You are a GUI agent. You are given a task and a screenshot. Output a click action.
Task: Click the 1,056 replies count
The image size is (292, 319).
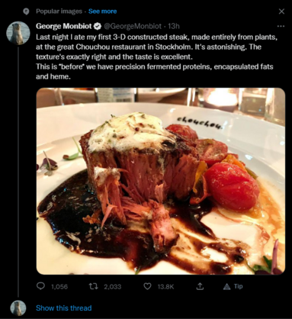pos(59,287)
